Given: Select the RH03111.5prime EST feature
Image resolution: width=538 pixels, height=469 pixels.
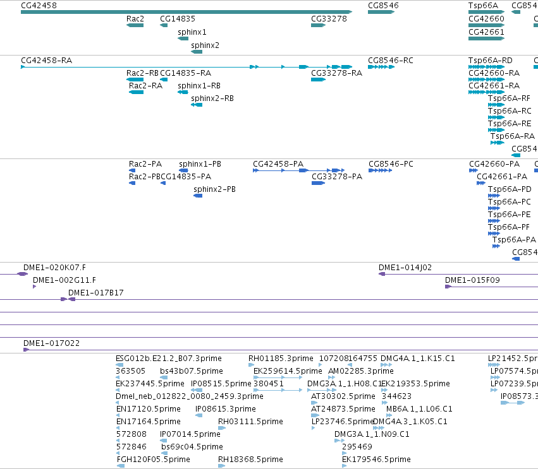Looking at the screenshot, I should pyautogui.click(x=222, y=428).
